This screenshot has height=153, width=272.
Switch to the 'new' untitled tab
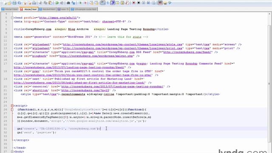click(x=63, y=9)
